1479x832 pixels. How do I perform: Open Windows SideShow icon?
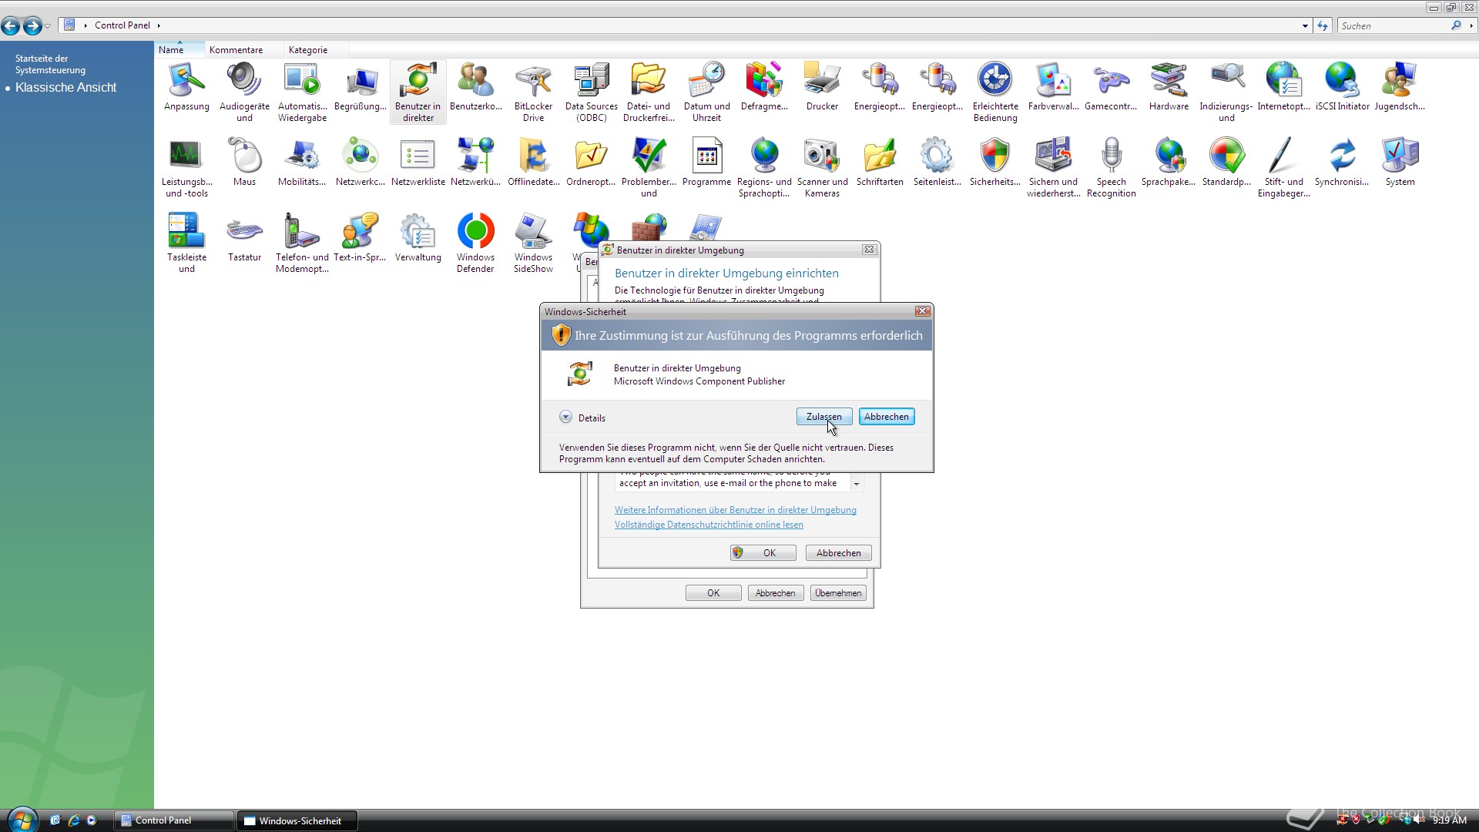(x=533, y=243)
